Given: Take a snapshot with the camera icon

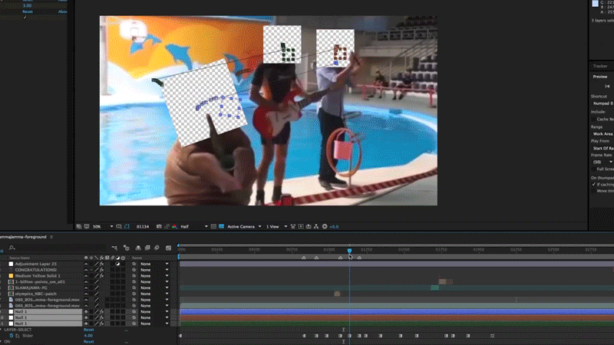Looking at the screenshot, I should 159,226.
